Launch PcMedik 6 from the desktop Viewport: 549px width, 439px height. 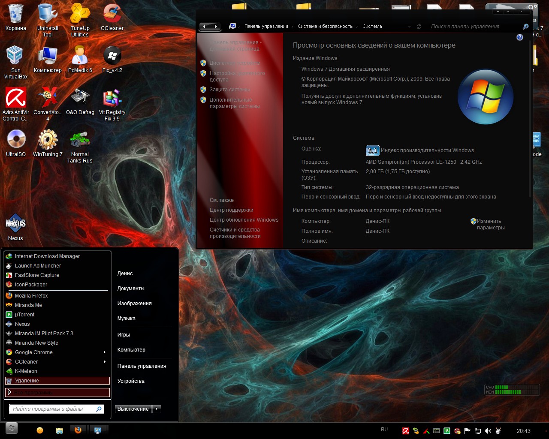click(x=80, y=59)
